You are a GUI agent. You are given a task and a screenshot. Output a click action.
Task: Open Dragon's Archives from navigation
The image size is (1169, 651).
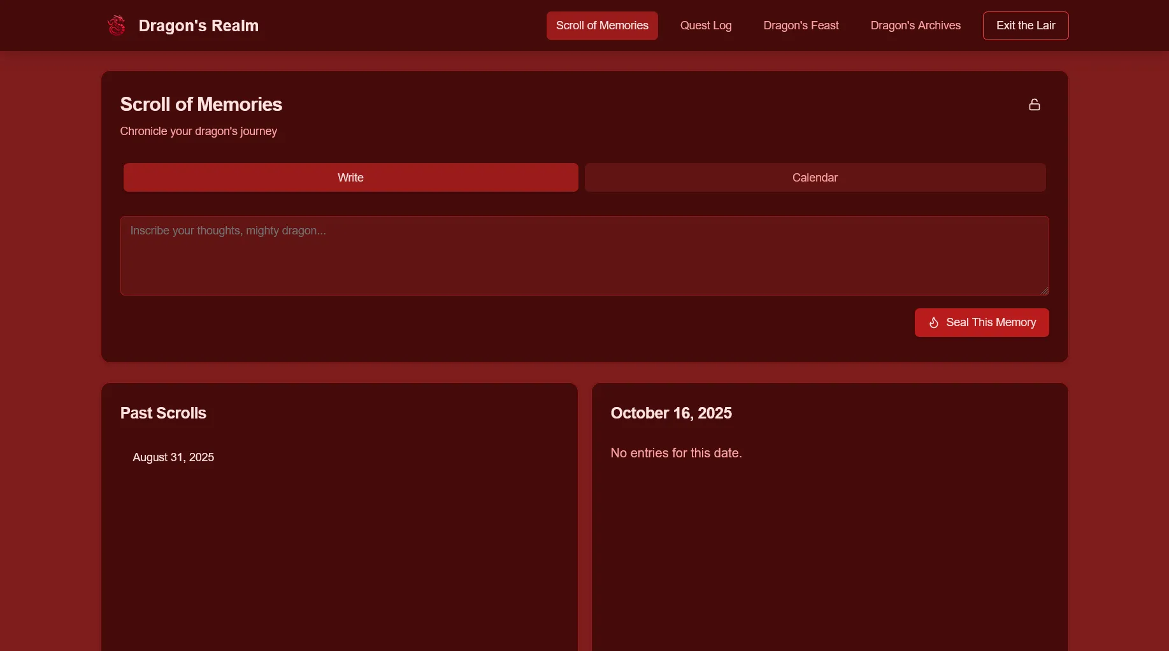915,25
